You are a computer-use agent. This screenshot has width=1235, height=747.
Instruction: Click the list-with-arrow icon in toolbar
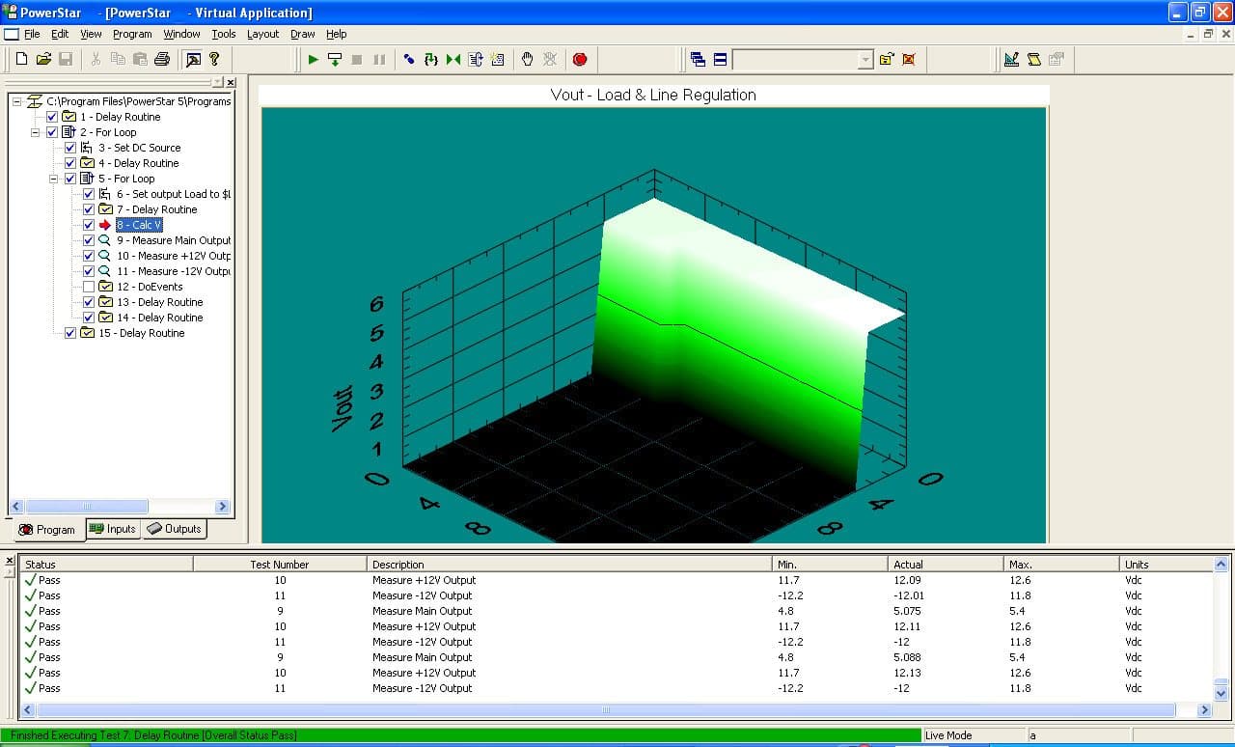click(x=476, y=59)
